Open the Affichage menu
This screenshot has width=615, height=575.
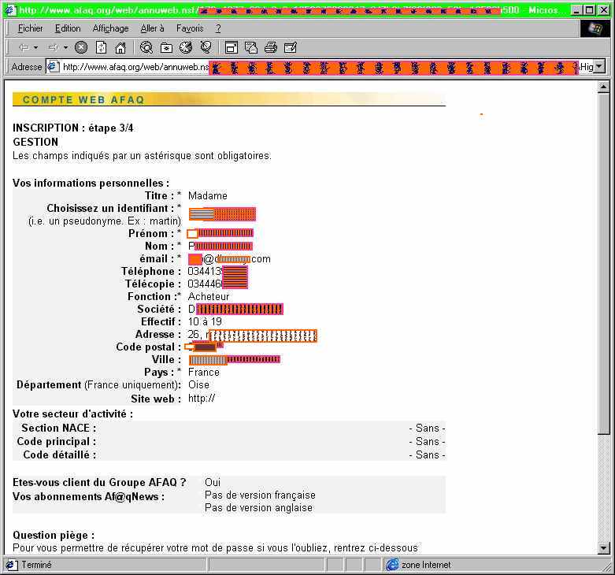click(110, 28)
